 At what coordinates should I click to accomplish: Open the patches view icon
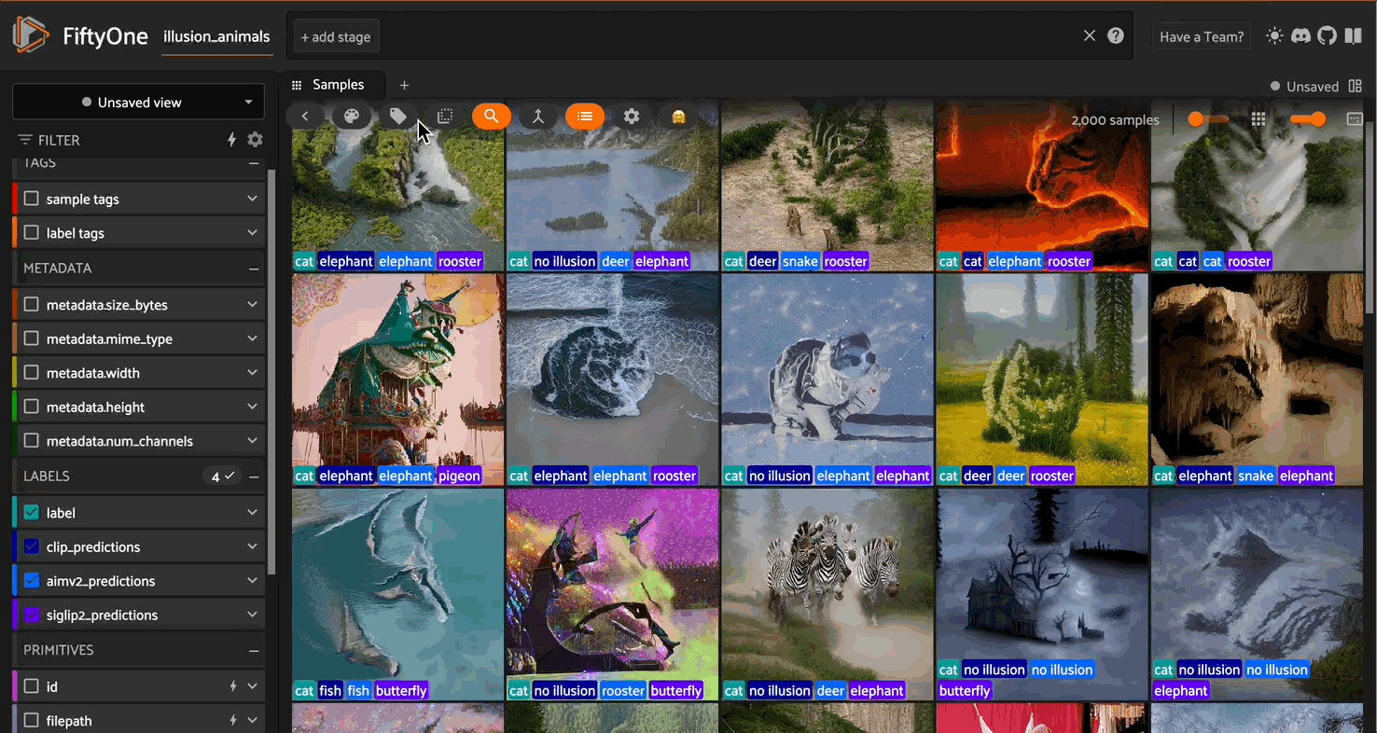click(x=445, y=117)
